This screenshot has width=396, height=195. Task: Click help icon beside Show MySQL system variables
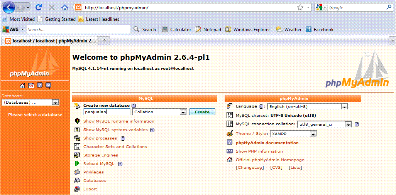point(152,130)
